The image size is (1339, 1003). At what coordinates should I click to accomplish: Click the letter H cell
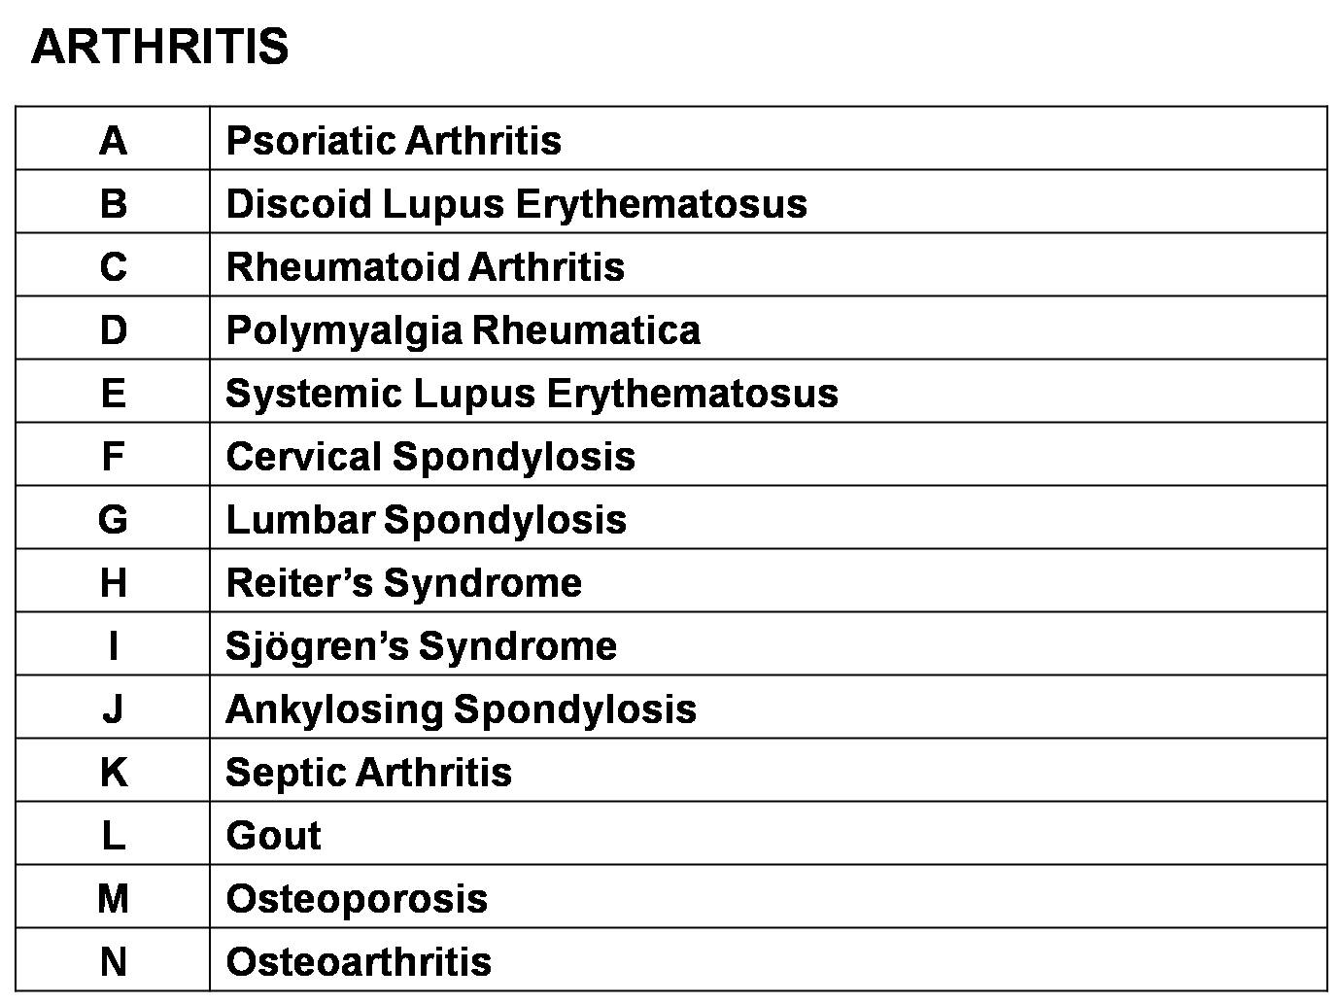point(113,582)
